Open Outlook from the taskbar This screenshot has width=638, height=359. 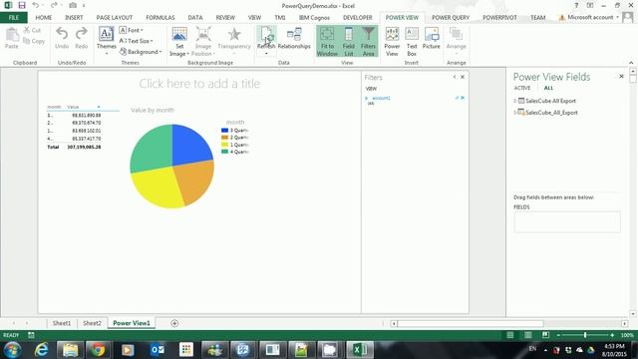coord(158,350)
